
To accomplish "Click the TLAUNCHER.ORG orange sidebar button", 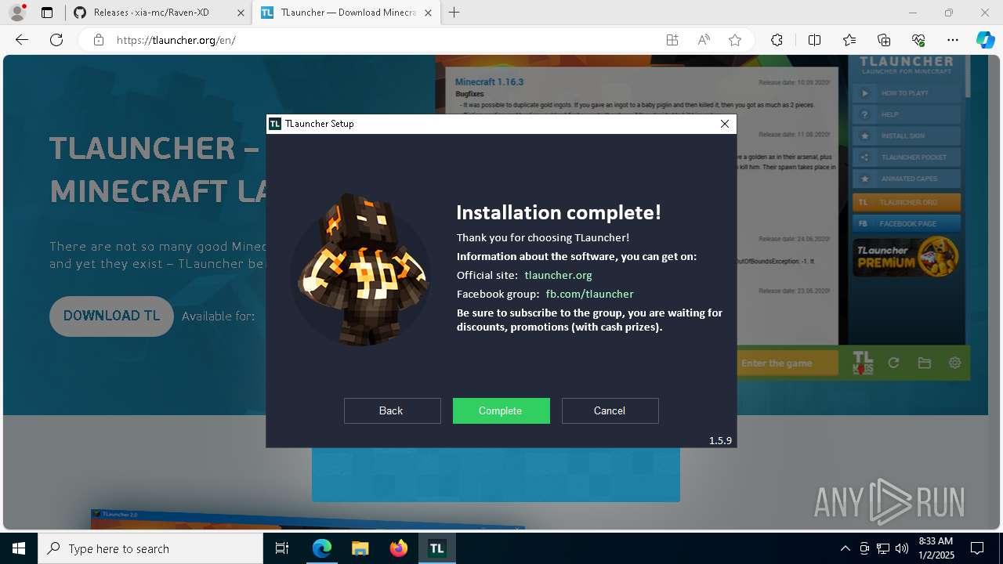I will (x=907, y=202).
